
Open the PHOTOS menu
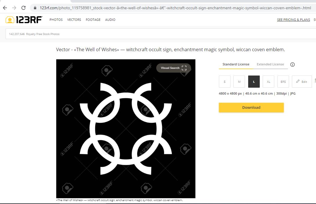[56, 20]
